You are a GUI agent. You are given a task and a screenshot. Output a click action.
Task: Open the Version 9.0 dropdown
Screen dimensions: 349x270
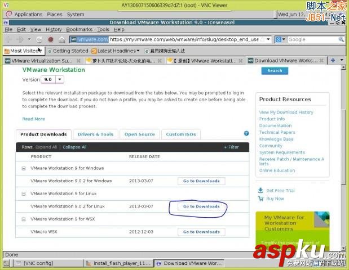[52, 79]
